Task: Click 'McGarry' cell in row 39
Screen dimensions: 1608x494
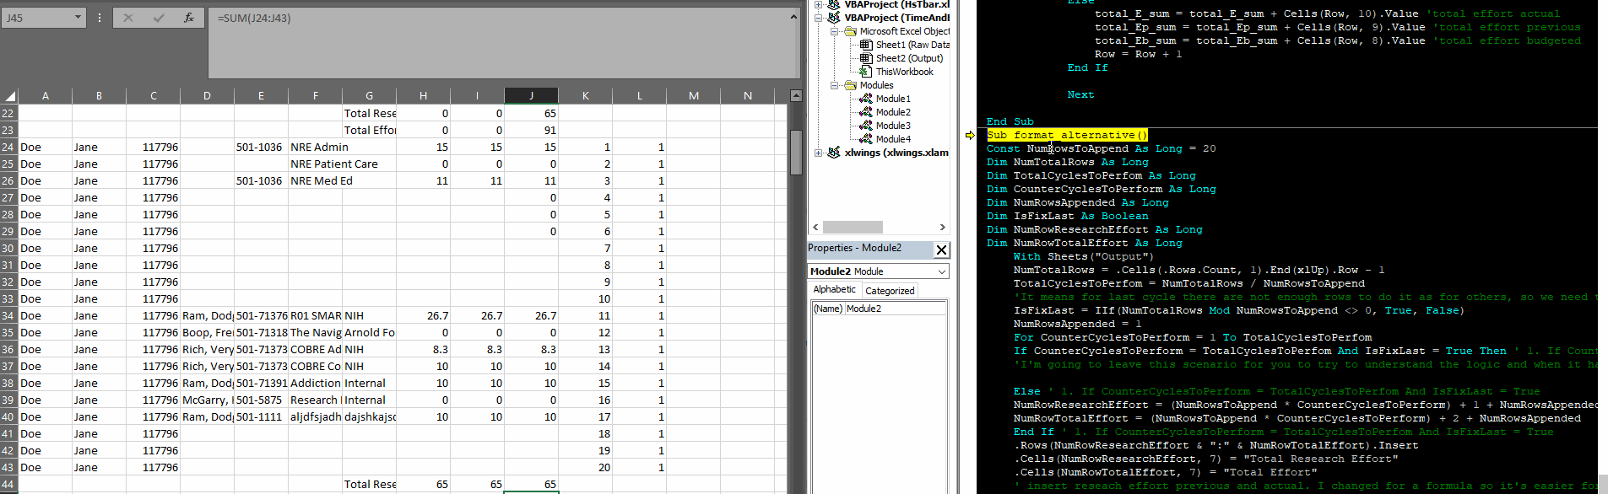Action: (x=207, y=400)
